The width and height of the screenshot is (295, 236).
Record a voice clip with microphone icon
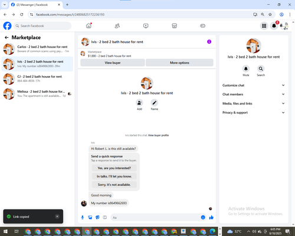83,217
